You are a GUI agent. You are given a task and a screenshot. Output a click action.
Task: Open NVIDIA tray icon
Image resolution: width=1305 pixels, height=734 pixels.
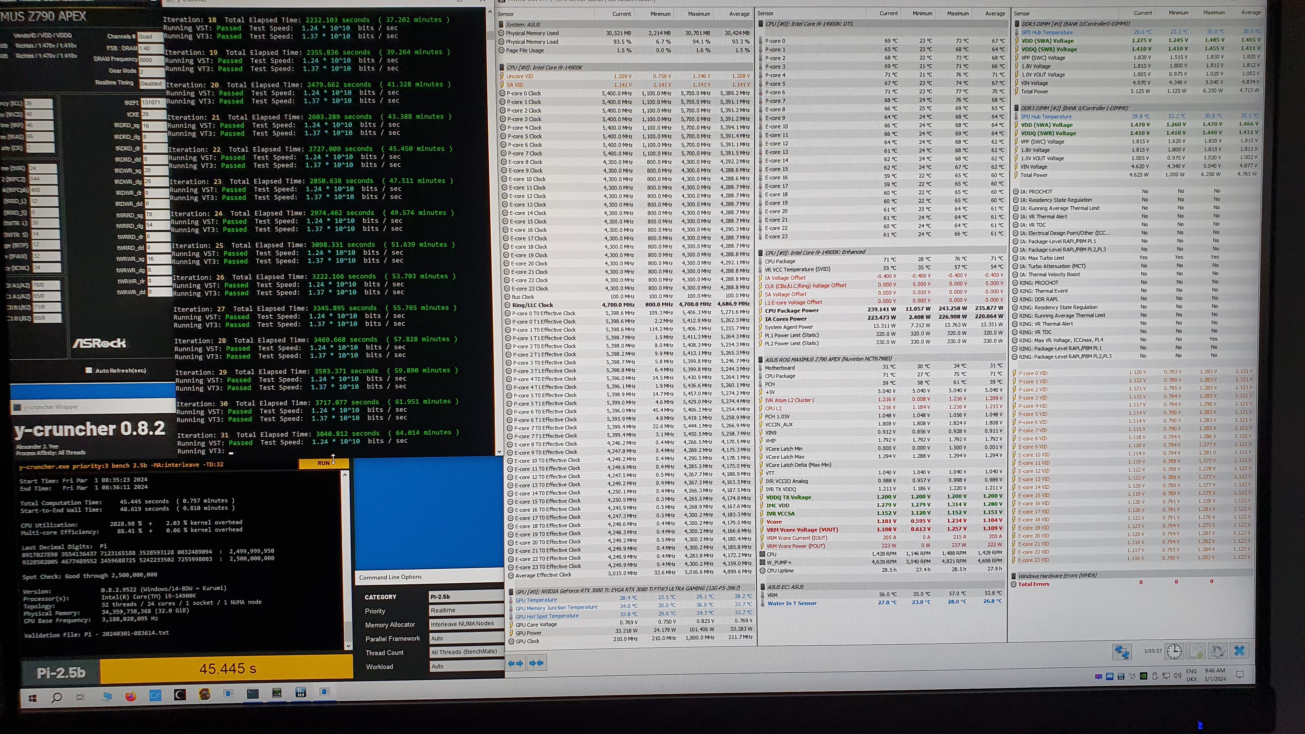coord(1143,676)
